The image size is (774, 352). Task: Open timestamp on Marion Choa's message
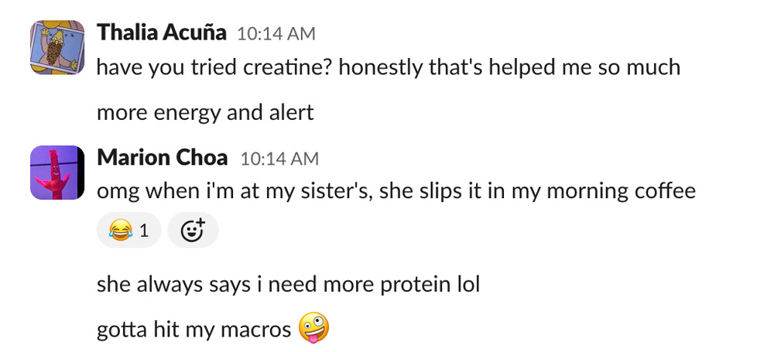(279, 159)
